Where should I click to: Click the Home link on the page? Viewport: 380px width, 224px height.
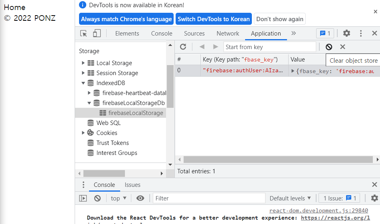click(x=14, y=7)
